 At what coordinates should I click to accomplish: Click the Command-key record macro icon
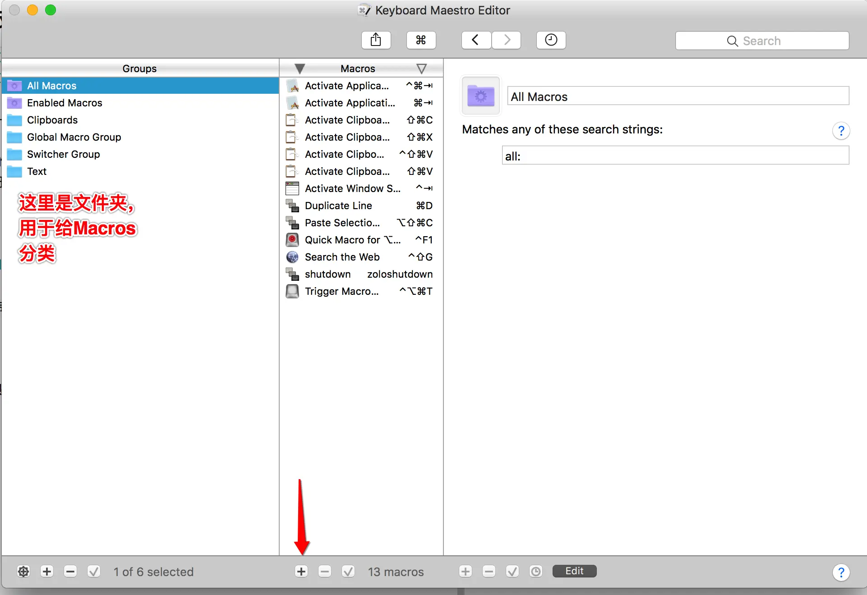click(x=421, y=40)
